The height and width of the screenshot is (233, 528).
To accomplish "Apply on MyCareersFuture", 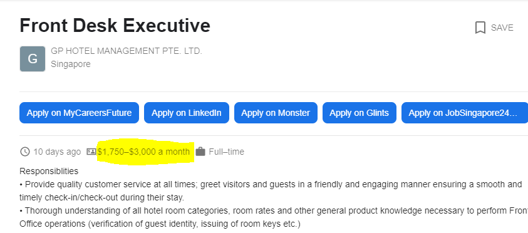I will 79,113.
